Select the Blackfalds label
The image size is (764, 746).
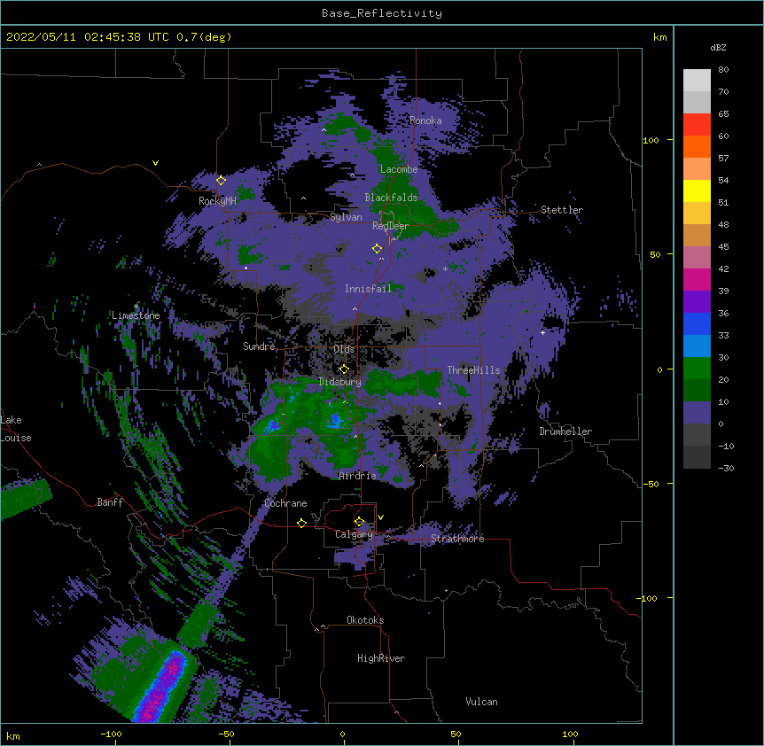[391, 198]
